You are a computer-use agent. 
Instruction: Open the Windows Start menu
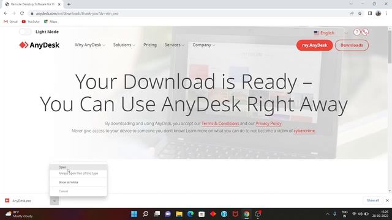[x=134, y=214]
